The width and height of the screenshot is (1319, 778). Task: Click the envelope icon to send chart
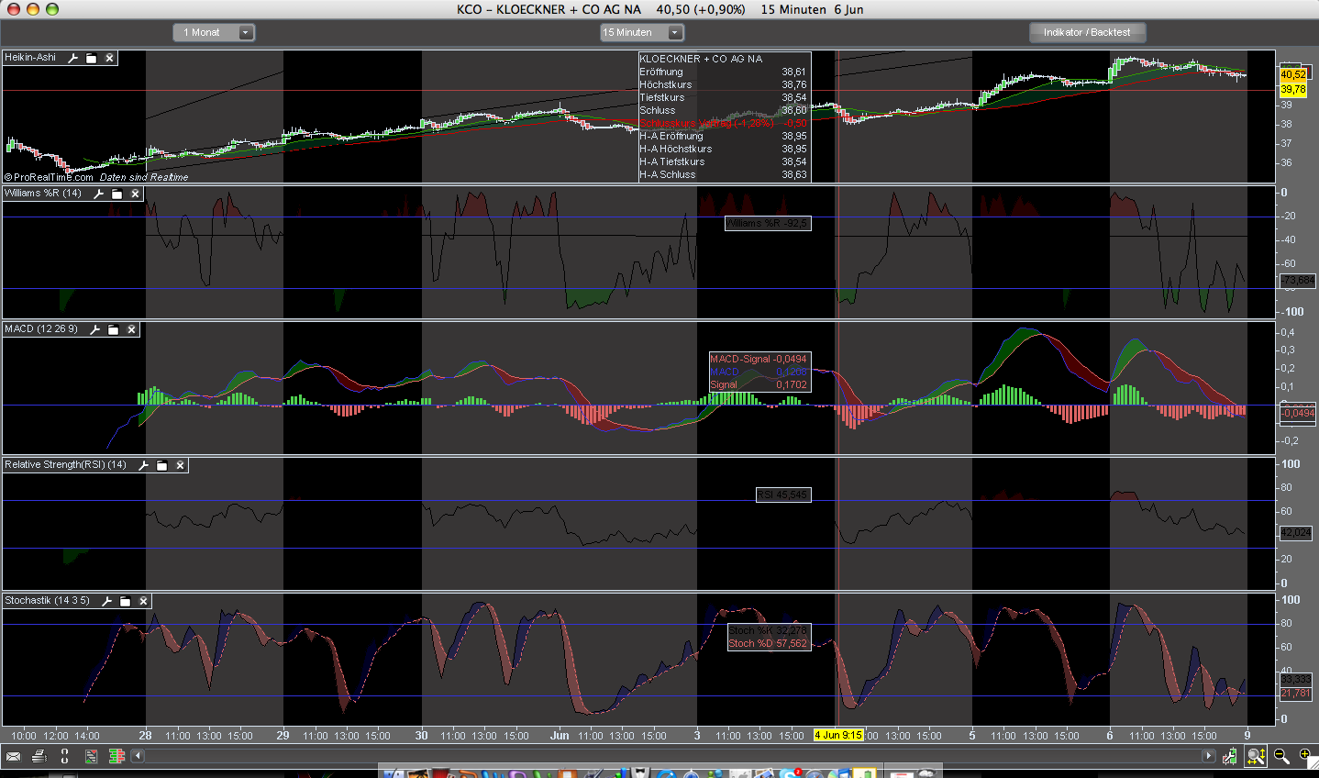point(13,756)
